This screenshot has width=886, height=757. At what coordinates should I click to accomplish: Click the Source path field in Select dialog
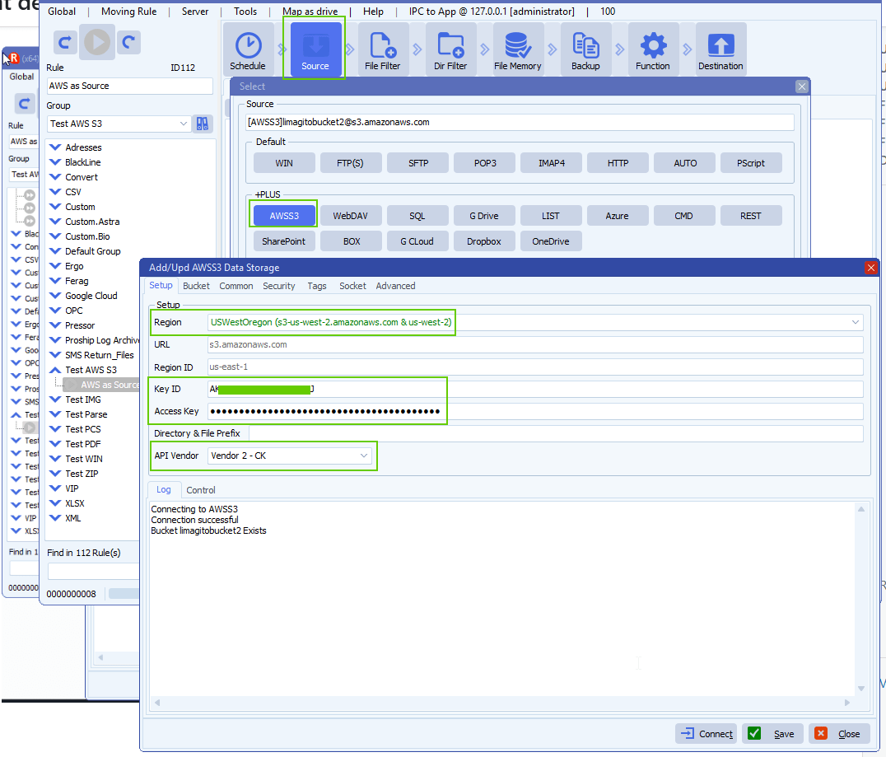[520, 122]
